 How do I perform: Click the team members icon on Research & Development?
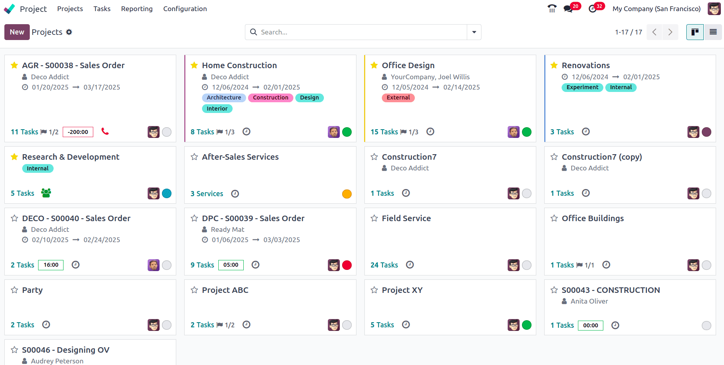[x=46, y=193]
